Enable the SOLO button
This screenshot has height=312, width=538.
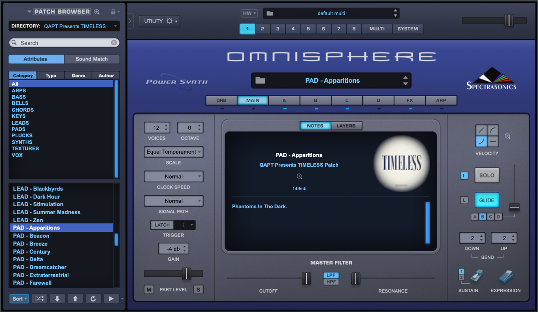(x=487, y=176)
